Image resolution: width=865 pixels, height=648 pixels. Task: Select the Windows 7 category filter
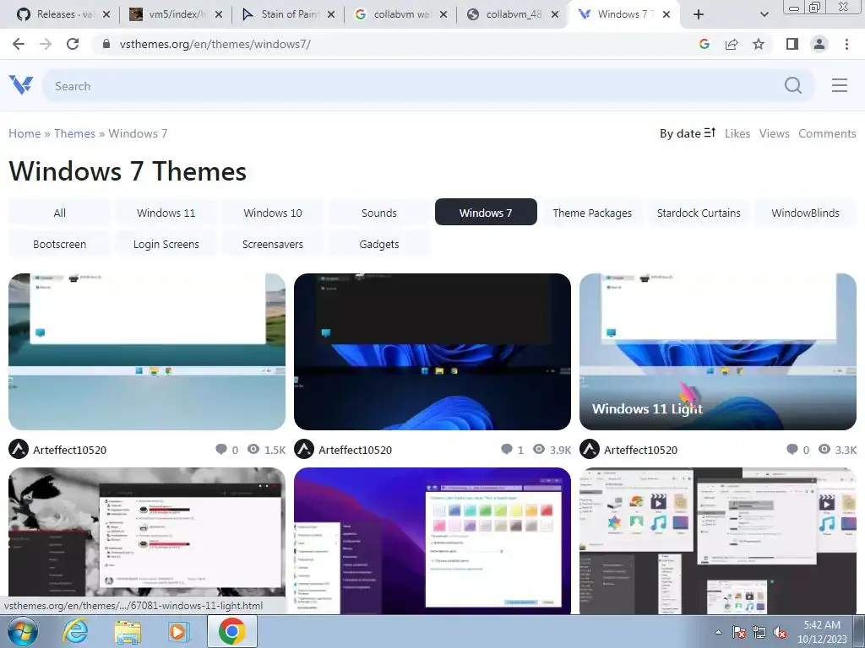point(486,212)
